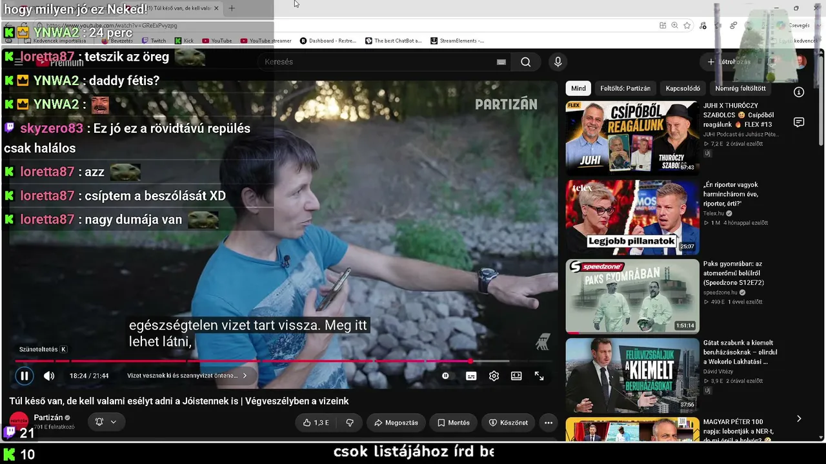
Task: Open the Twitch bookmark
Action: (x=154, y=41)
